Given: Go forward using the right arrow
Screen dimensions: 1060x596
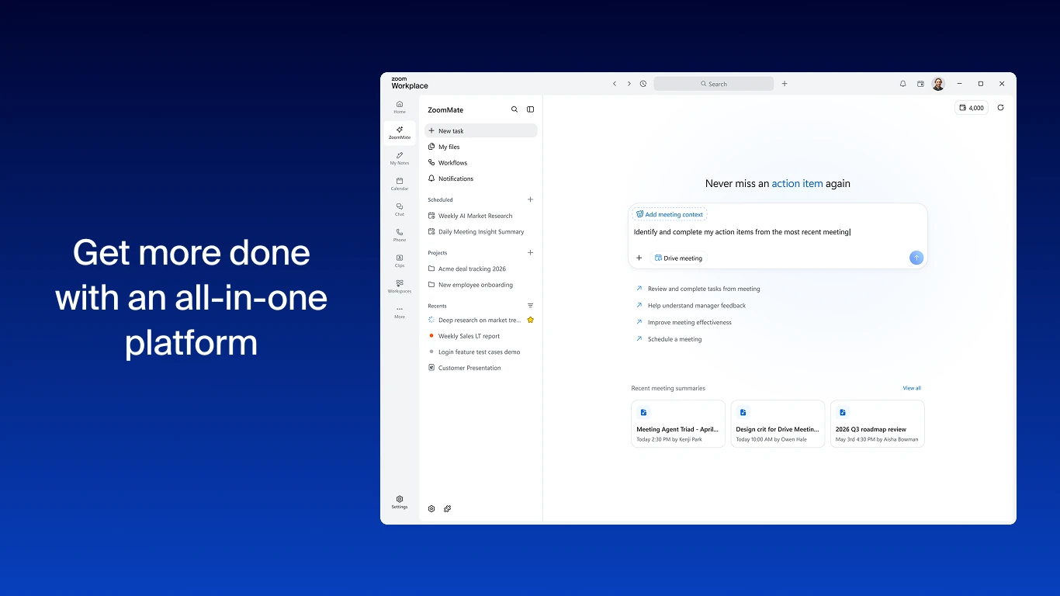Looking at the screenshot, I should [629, 84].
